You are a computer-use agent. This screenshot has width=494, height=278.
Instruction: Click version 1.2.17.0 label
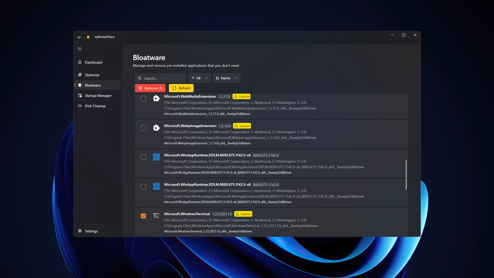[224, 97]
